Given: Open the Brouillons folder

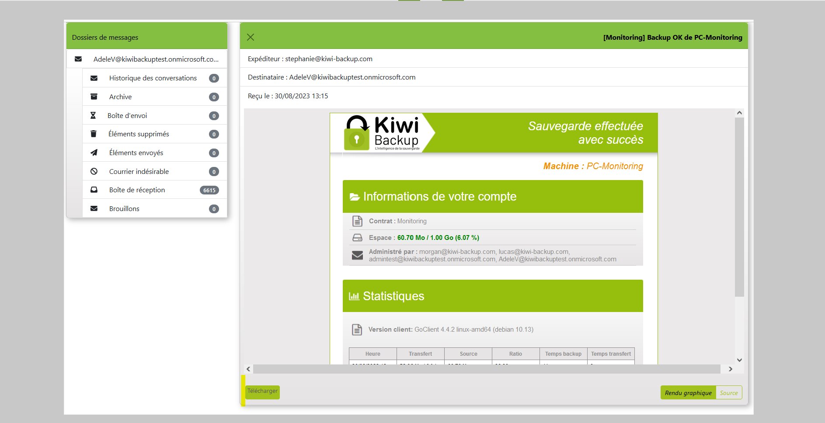Looking at the screenshot, I should (x=155, y=208).
